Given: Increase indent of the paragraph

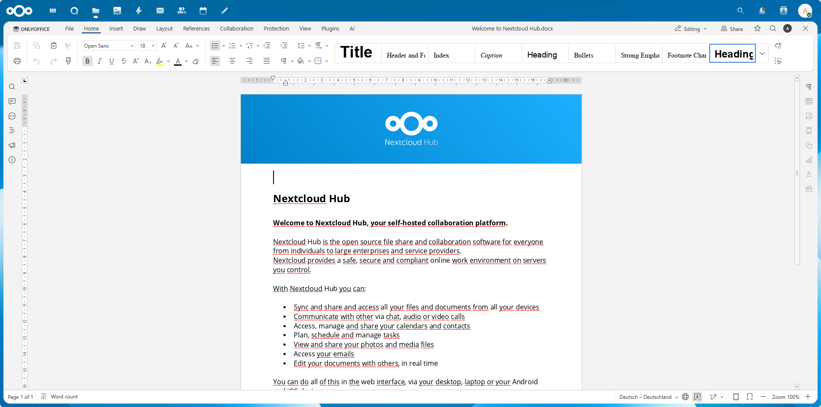Looking at the screenshot, I should tap(284, 46).
